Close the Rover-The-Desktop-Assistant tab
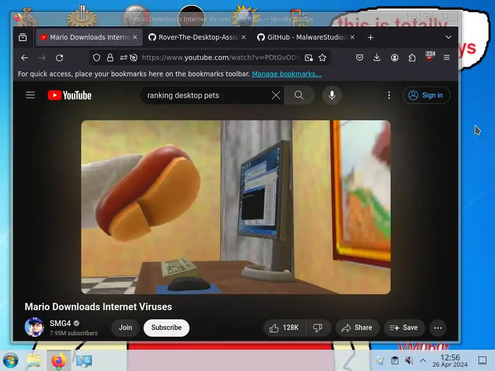The width and height of the screenshot is (495, 371). pos(244,37)
